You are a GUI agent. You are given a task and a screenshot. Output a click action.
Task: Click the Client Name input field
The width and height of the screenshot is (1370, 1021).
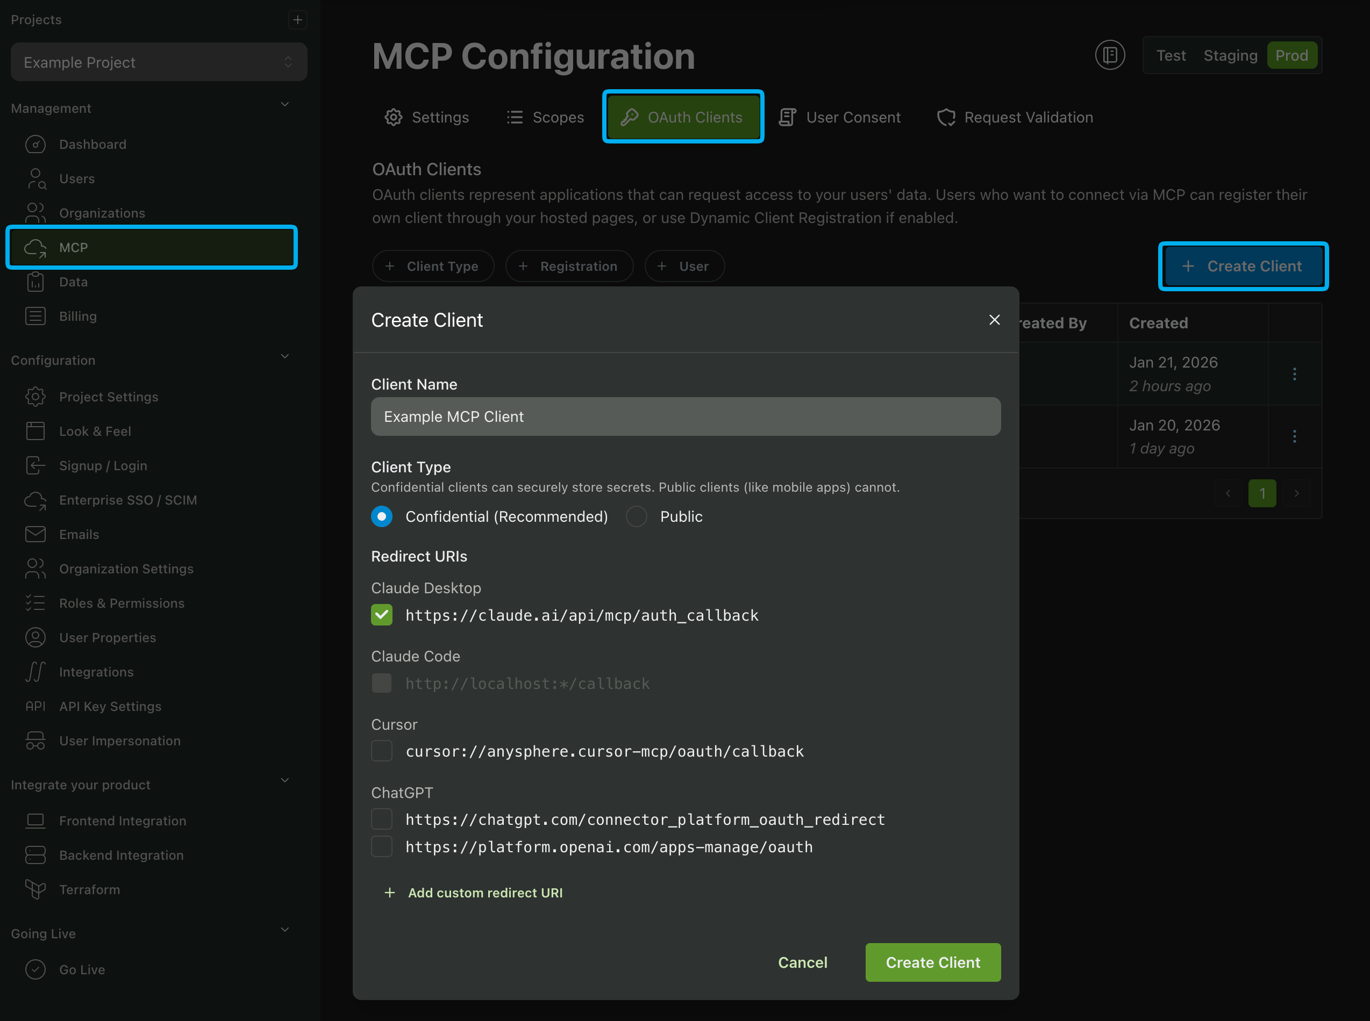coord(685,416)
